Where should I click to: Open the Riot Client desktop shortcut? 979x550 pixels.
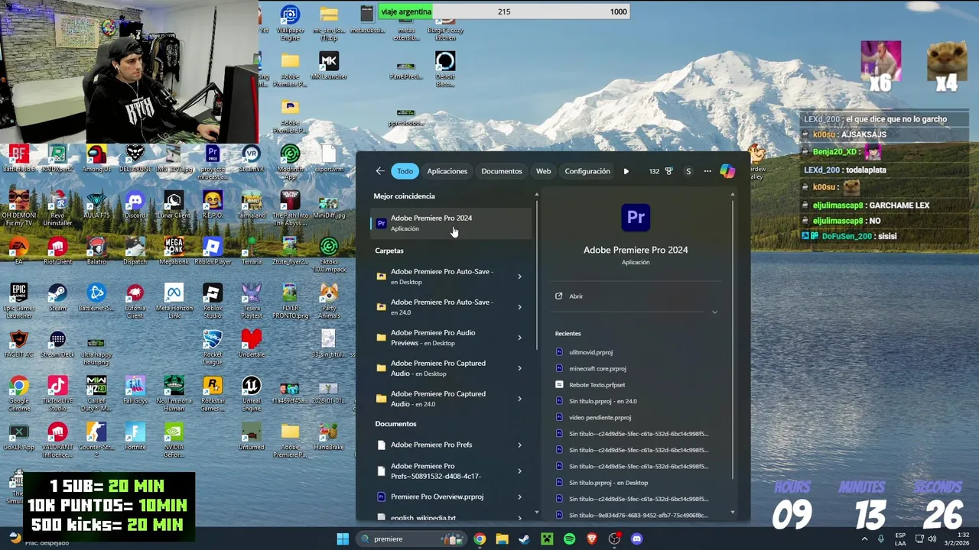coord(57,251)
